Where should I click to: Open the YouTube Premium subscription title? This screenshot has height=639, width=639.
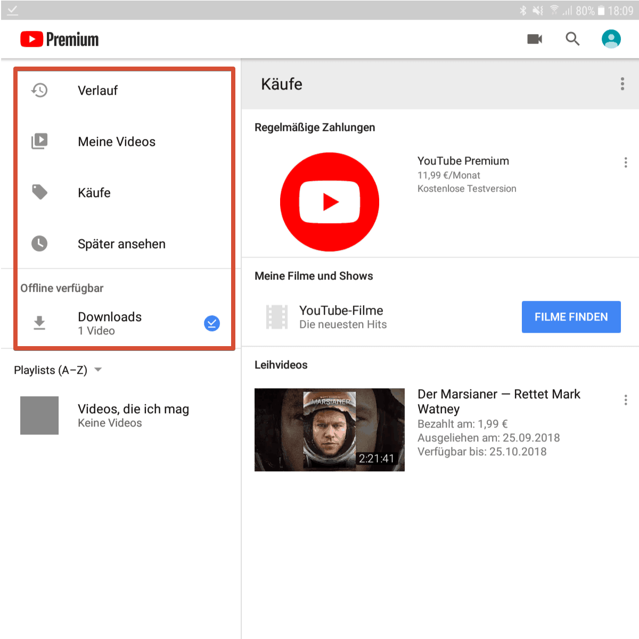coord(463,161)
